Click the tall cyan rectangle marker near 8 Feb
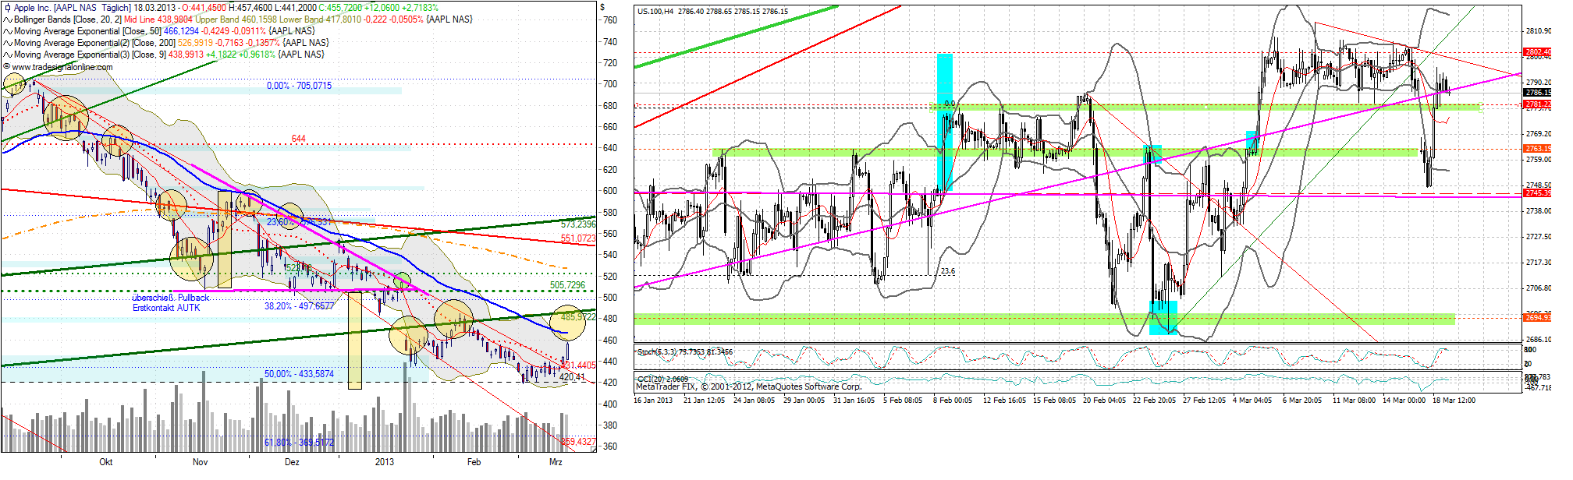The width and height of the screenshot is (1573, 480). point(944,122)
